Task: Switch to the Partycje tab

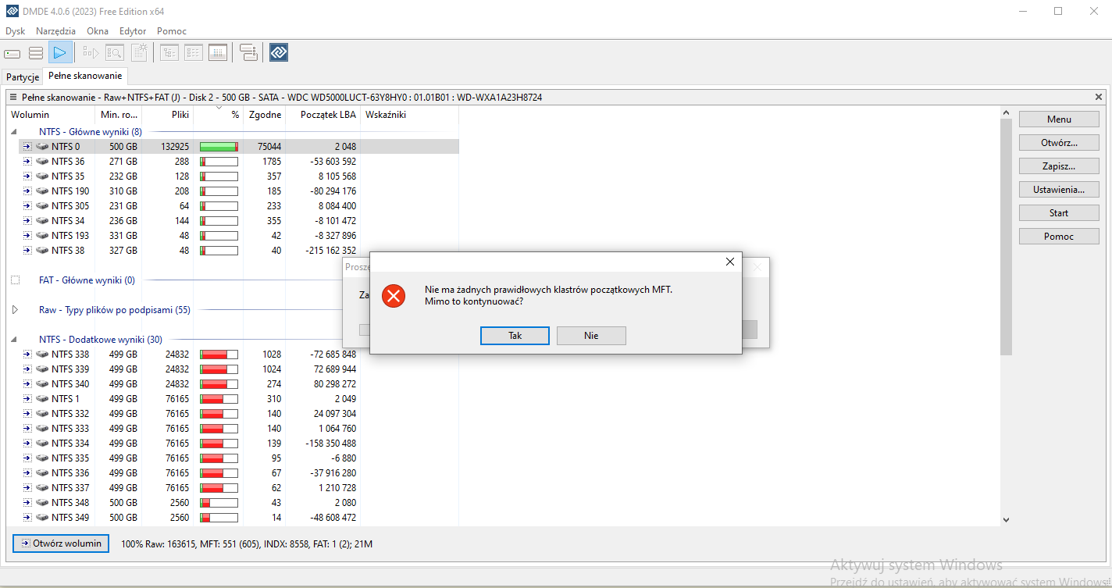Action: pos(23,77)
